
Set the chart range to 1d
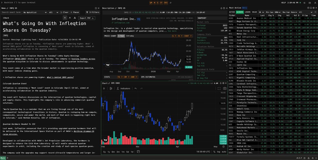tap(132, 152)
